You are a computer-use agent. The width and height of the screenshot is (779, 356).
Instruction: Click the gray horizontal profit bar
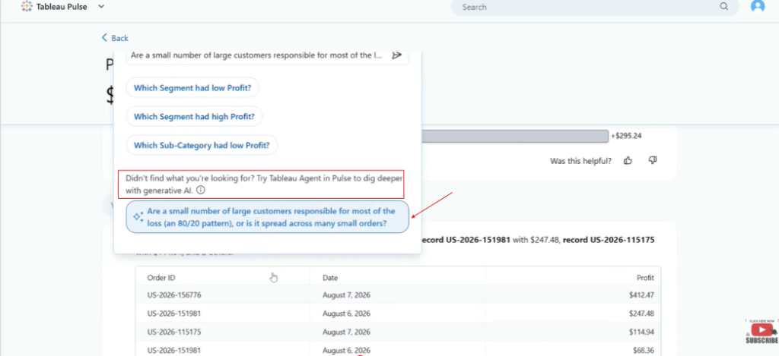tap(515, 136)
